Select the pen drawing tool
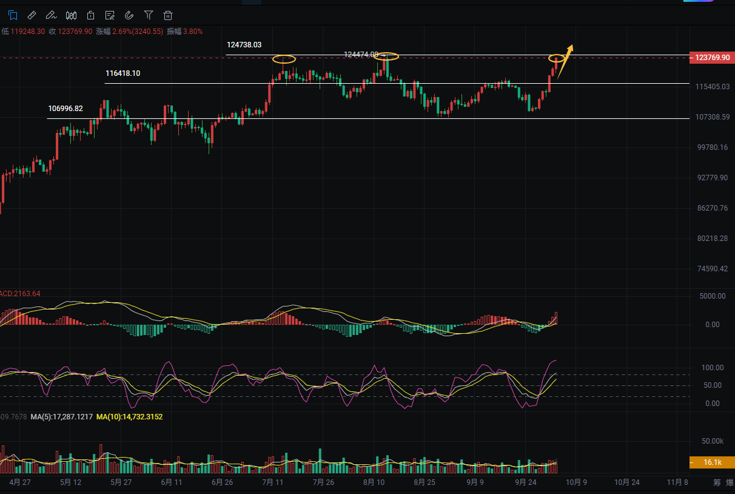The width and height of the screenshot is (735, 494). click(x=52, y=15)
